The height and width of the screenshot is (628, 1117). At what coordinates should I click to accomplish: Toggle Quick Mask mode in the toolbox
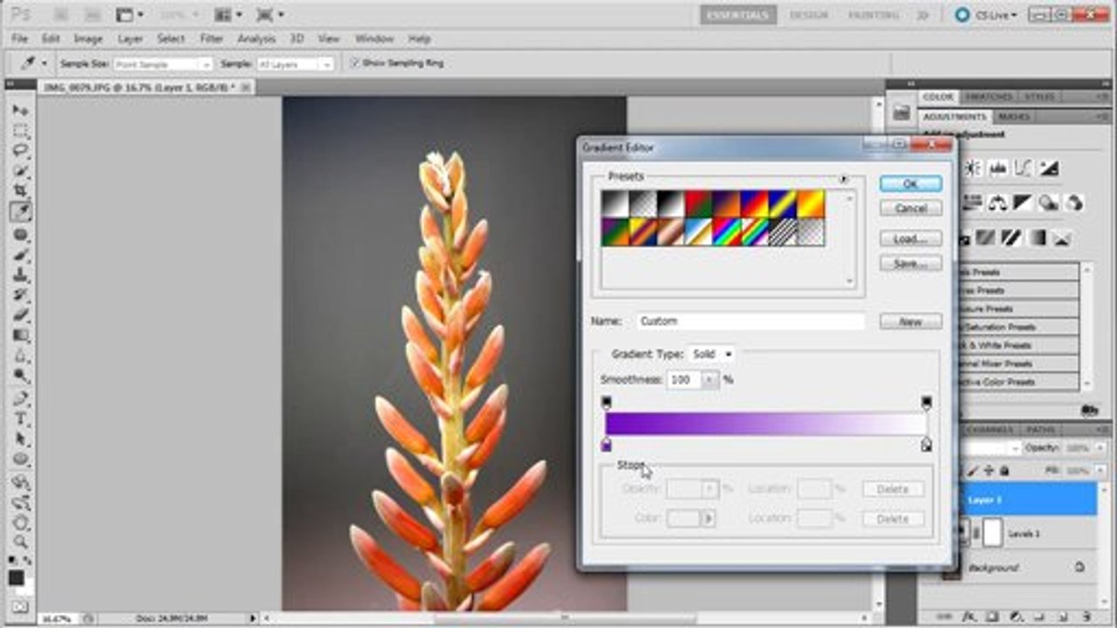click(19, 607)
